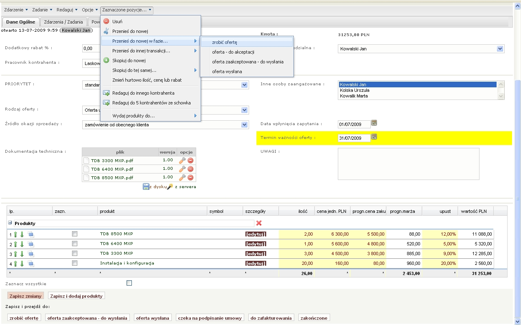Delete Produkty group with red X
521x325 pixels.
(259, 223)
